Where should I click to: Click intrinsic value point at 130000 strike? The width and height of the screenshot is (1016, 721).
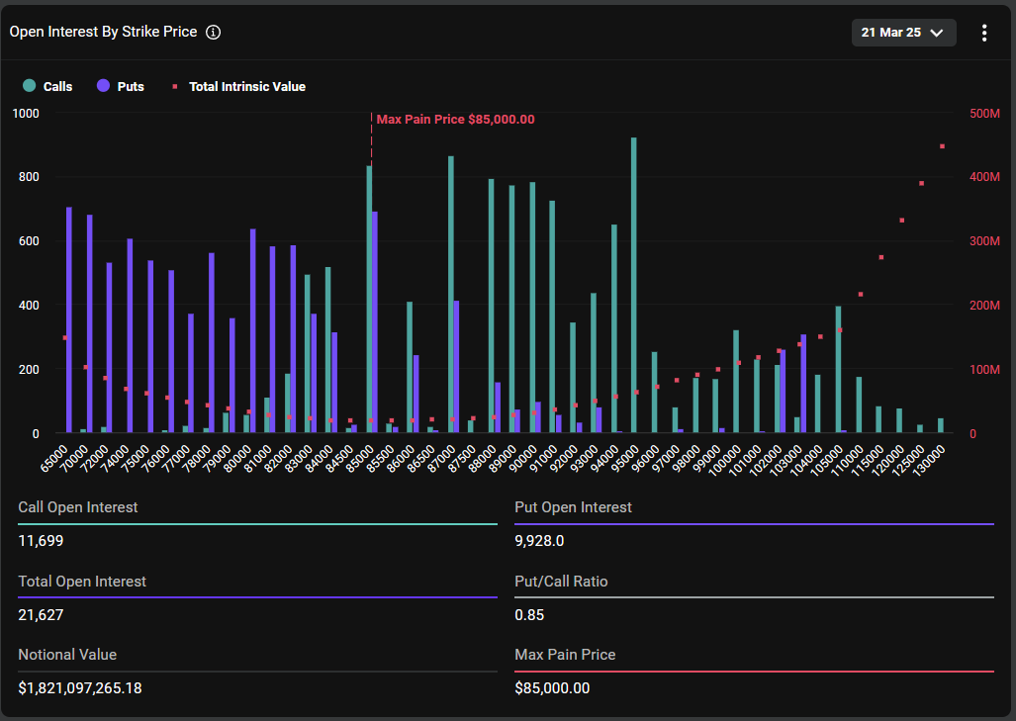point(942,146)
